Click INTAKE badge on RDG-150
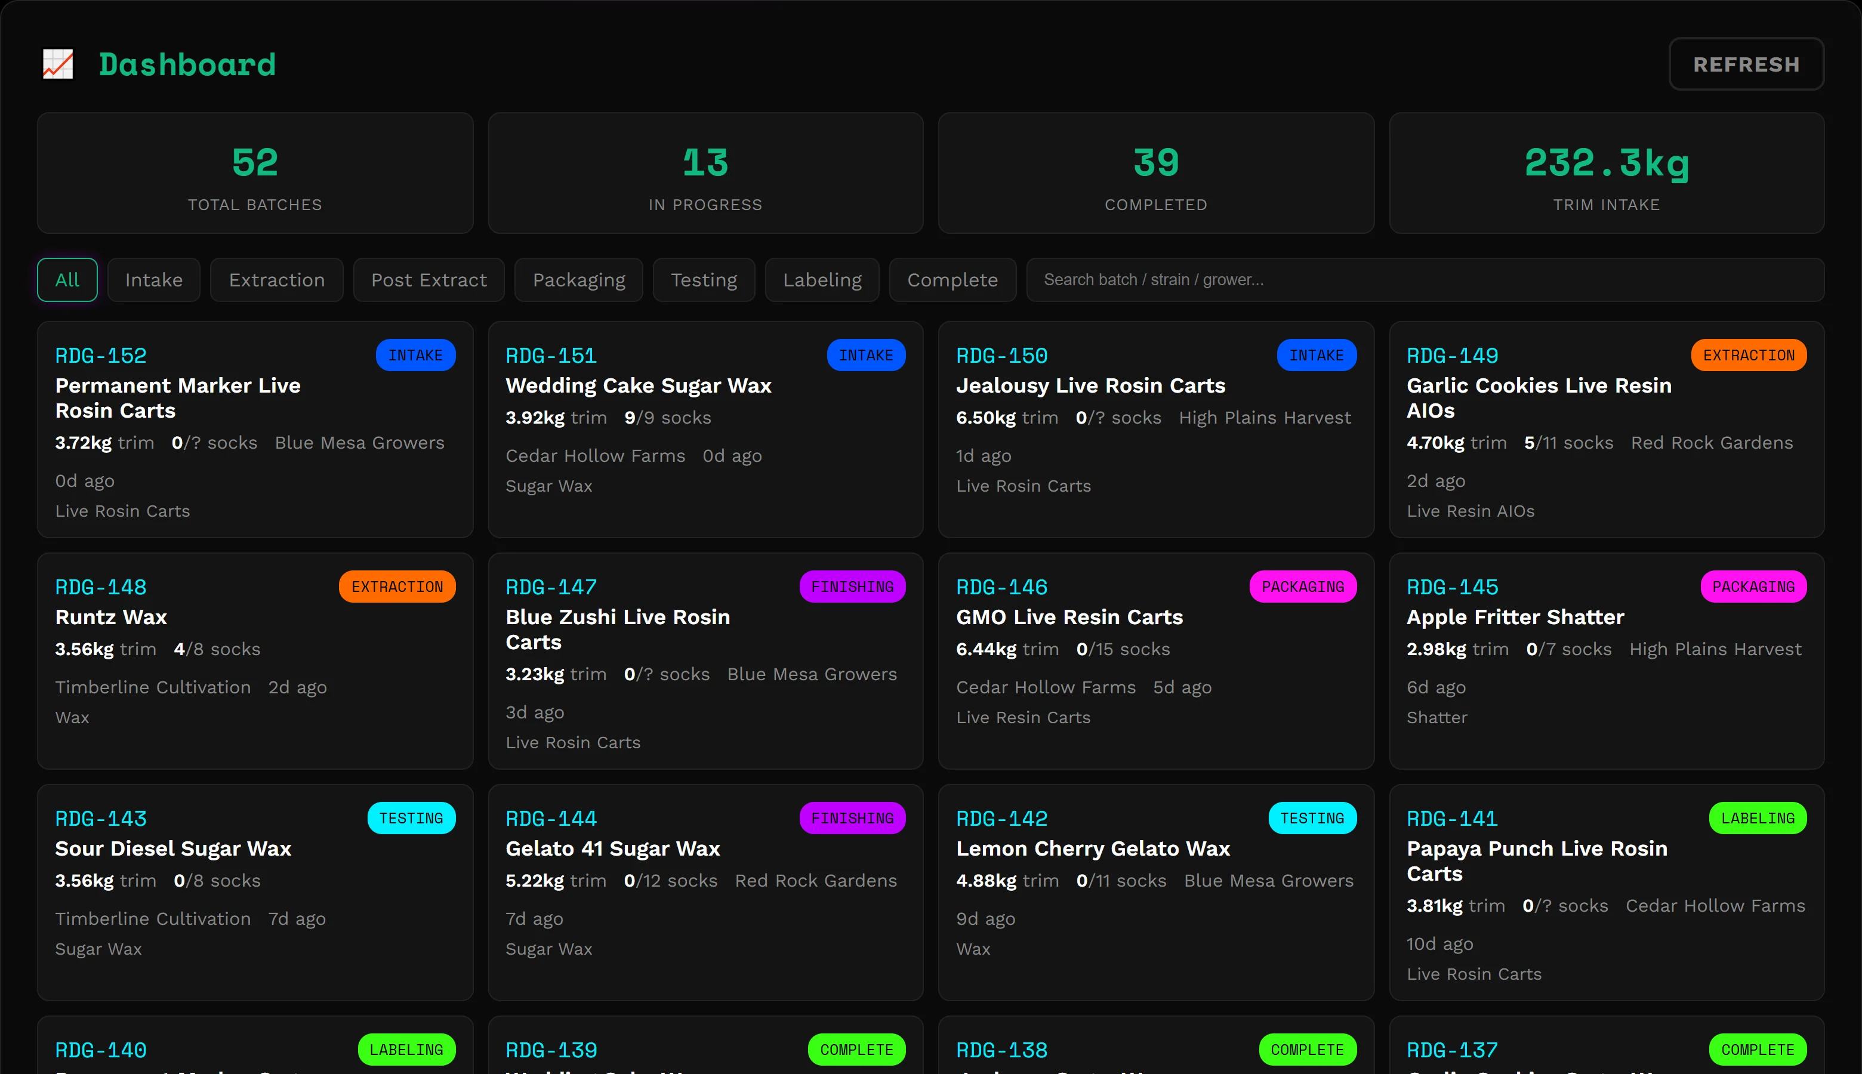1862x1074 pixels. click(x=1317, y=356)
